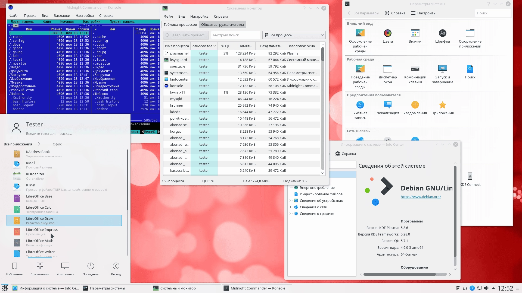The width and height of the screenshot is (522, 293).
Task: Open Правка menu in Konsole
Action: [30, 15]
